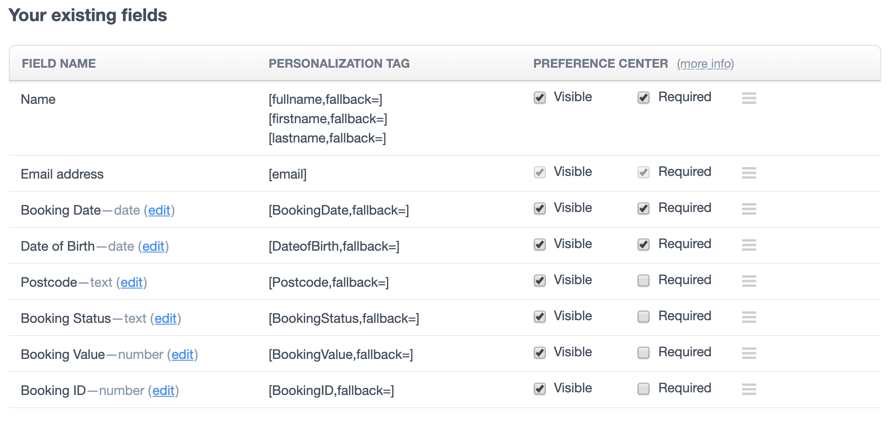
Task: Grab the reorder handle for Name row
Action: (x=749, y=98)
